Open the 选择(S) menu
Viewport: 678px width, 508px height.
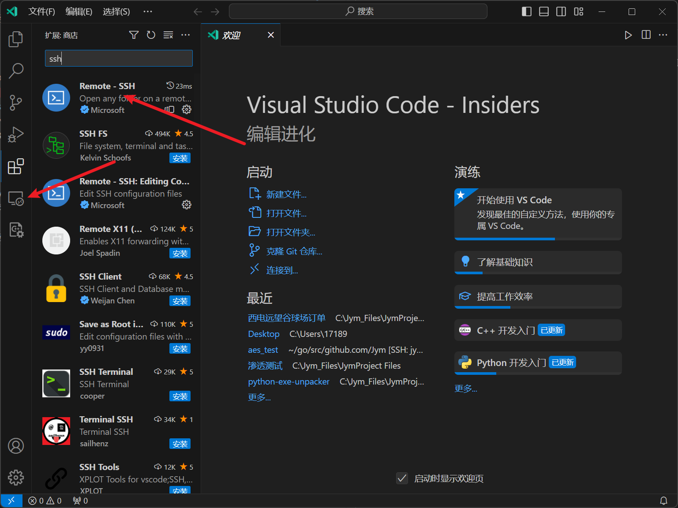tap(116, 11)
